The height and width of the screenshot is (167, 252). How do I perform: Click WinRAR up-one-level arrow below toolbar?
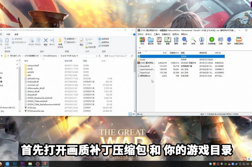[140, 48]
